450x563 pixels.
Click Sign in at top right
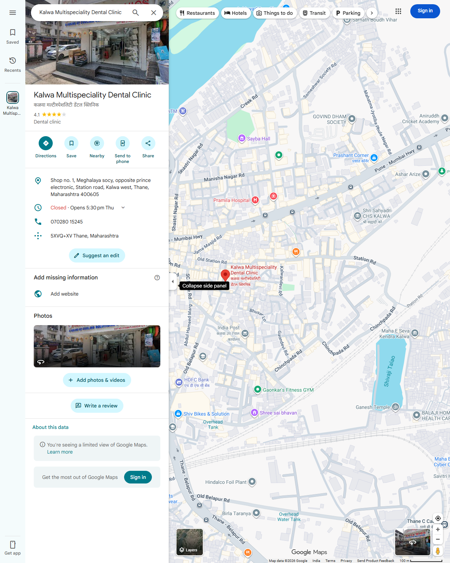425,11
